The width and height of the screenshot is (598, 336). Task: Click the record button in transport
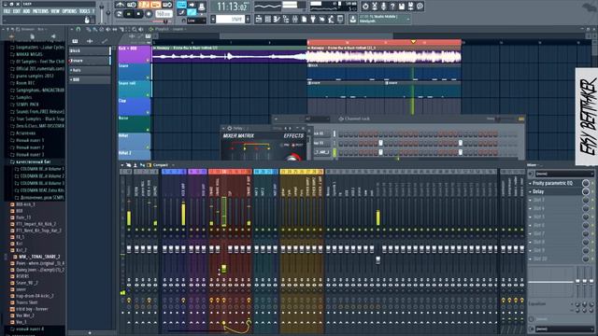click(149, 14)
